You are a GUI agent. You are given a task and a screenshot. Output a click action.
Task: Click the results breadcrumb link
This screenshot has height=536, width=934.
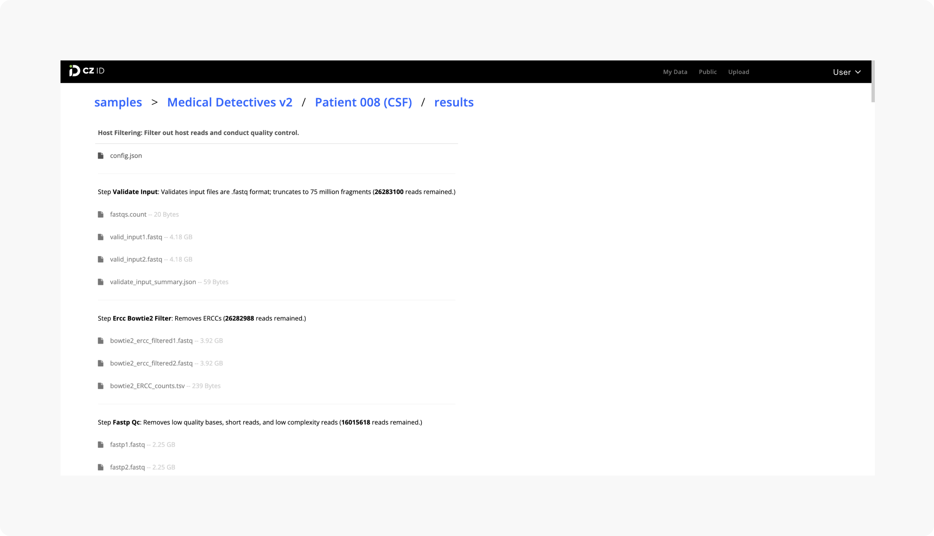pos(454,102)
